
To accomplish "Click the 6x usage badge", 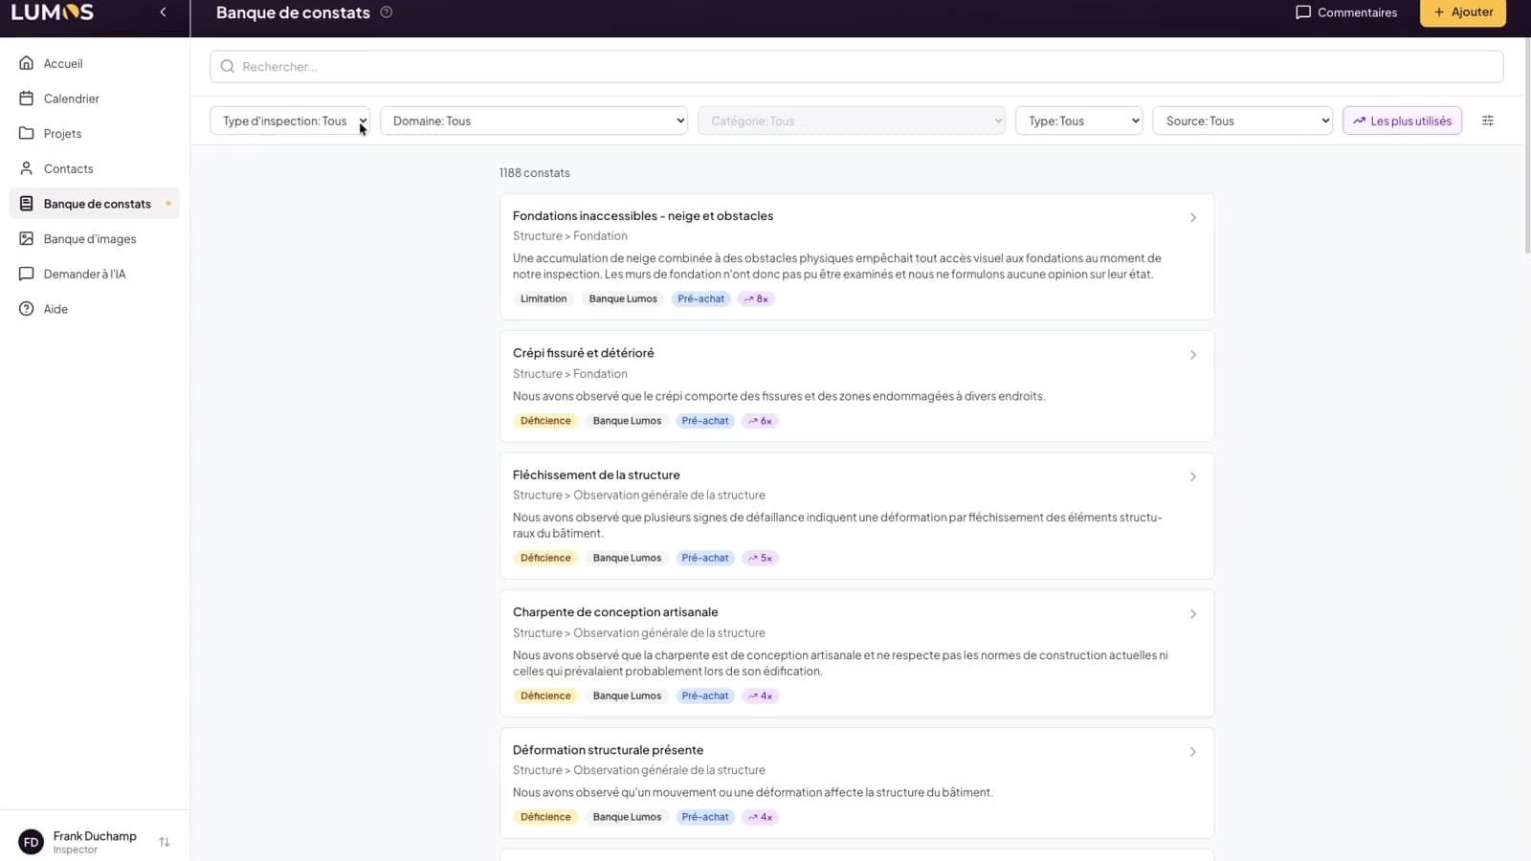I will click(760, 421).
